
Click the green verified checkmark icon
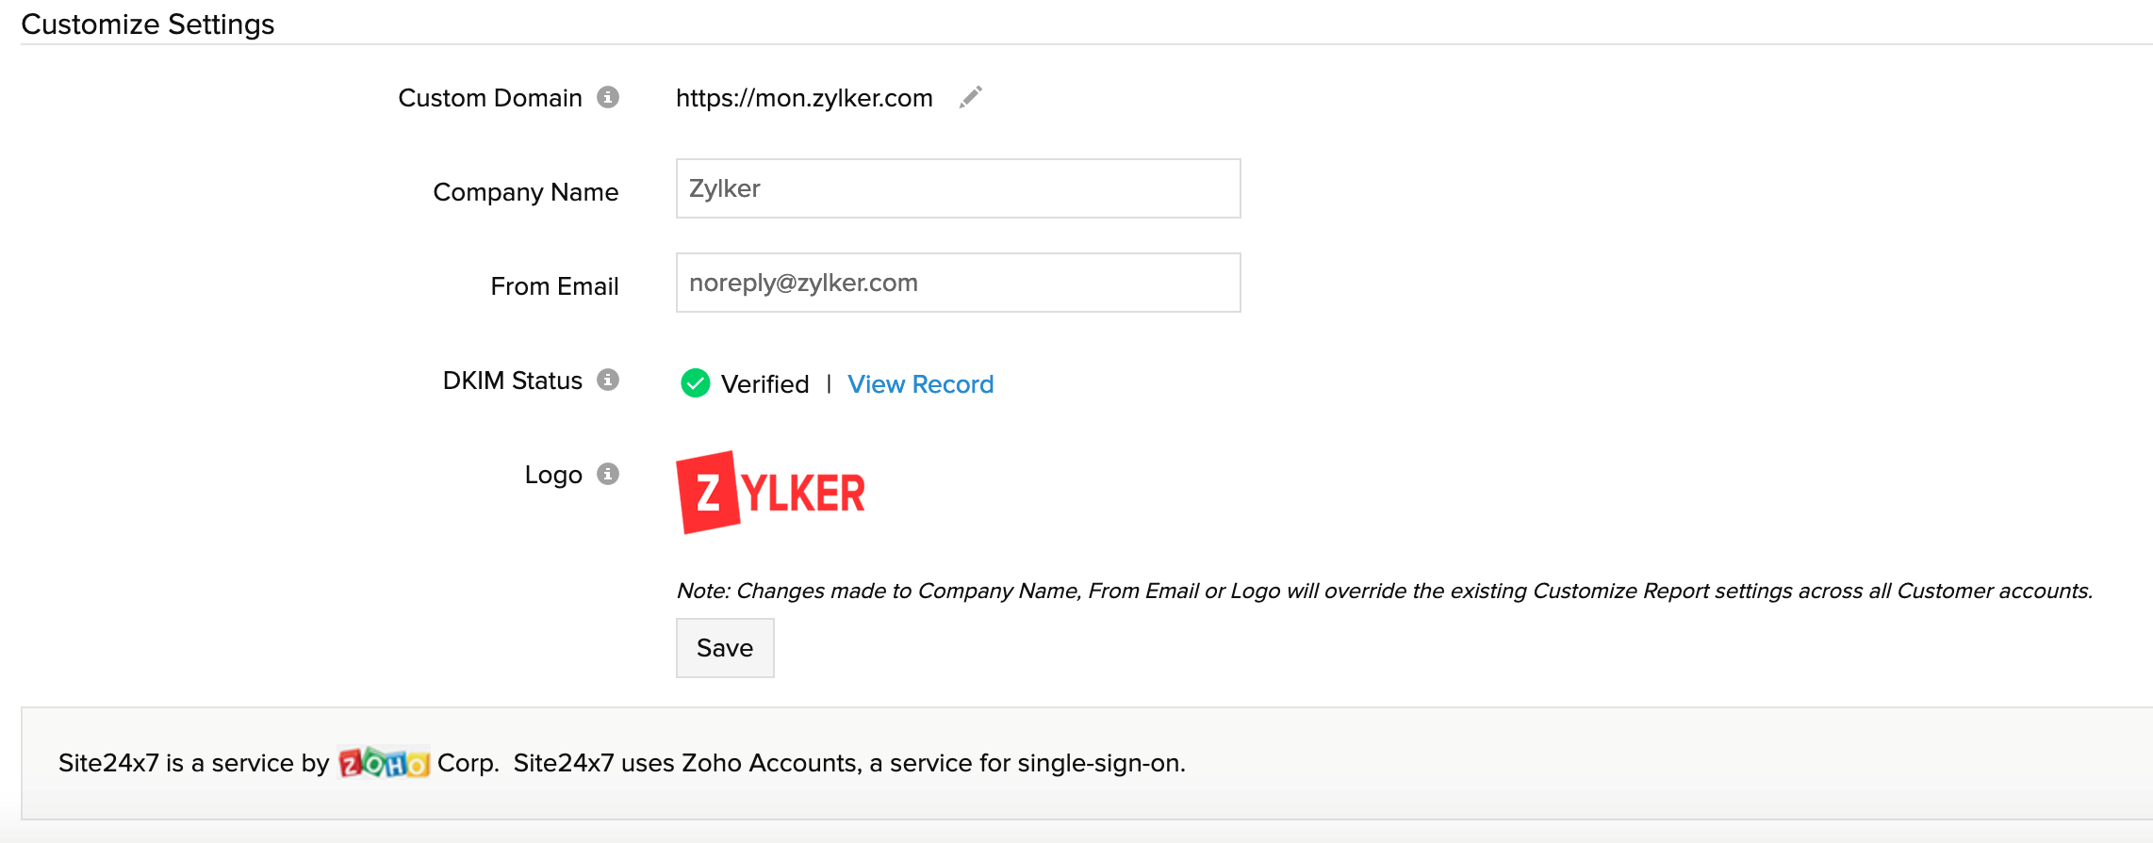(x=696, y=383)
